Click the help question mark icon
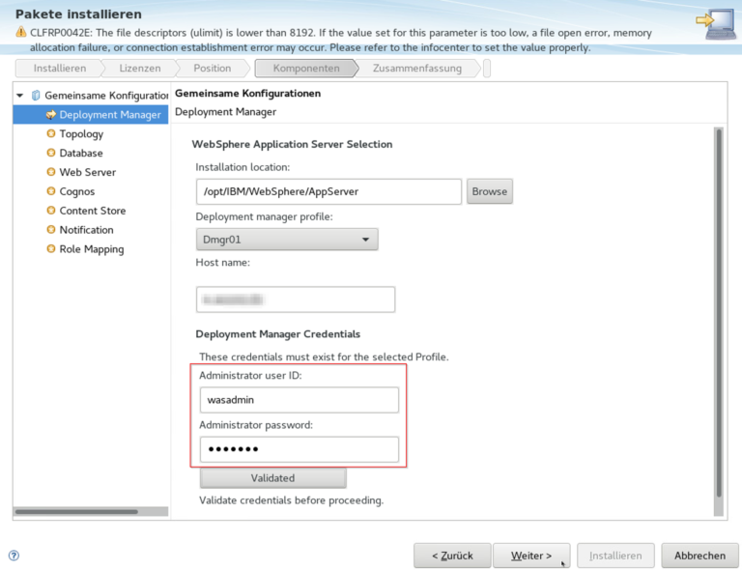Image resolution: width=742 pixels, height=571 pixels. (x=14, y=556)
